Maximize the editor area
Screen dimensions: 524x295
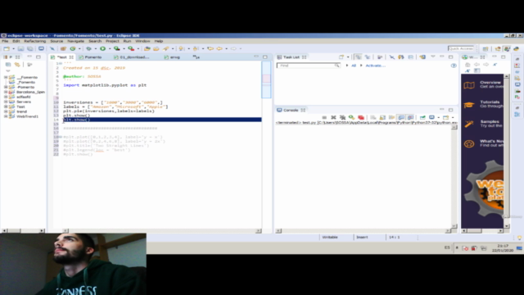(265, 57)
